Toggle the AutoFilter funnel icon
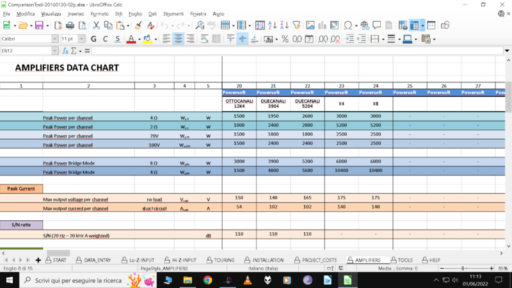The image size is (512, 288). [x=296, y=26]
